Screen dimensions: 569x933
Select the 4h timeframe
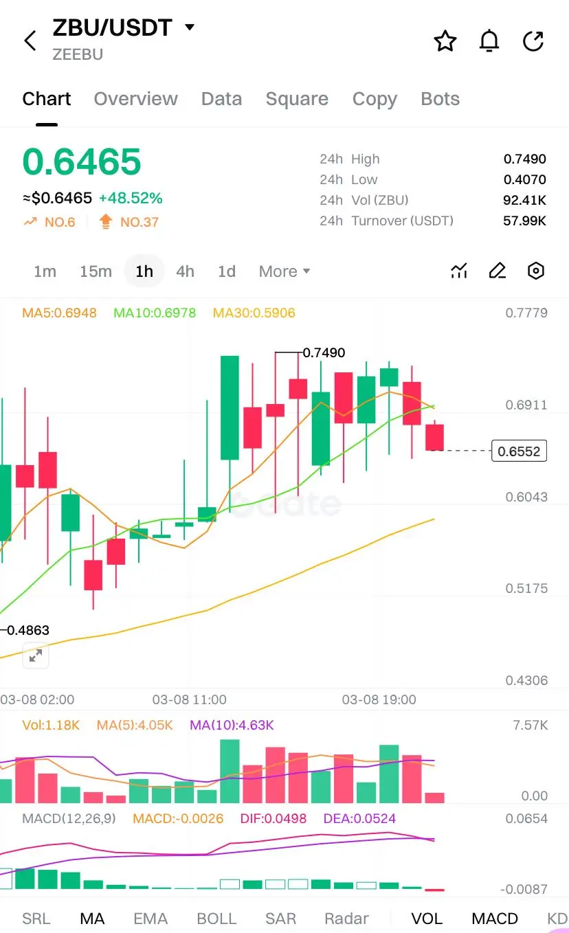click(185, 271)
